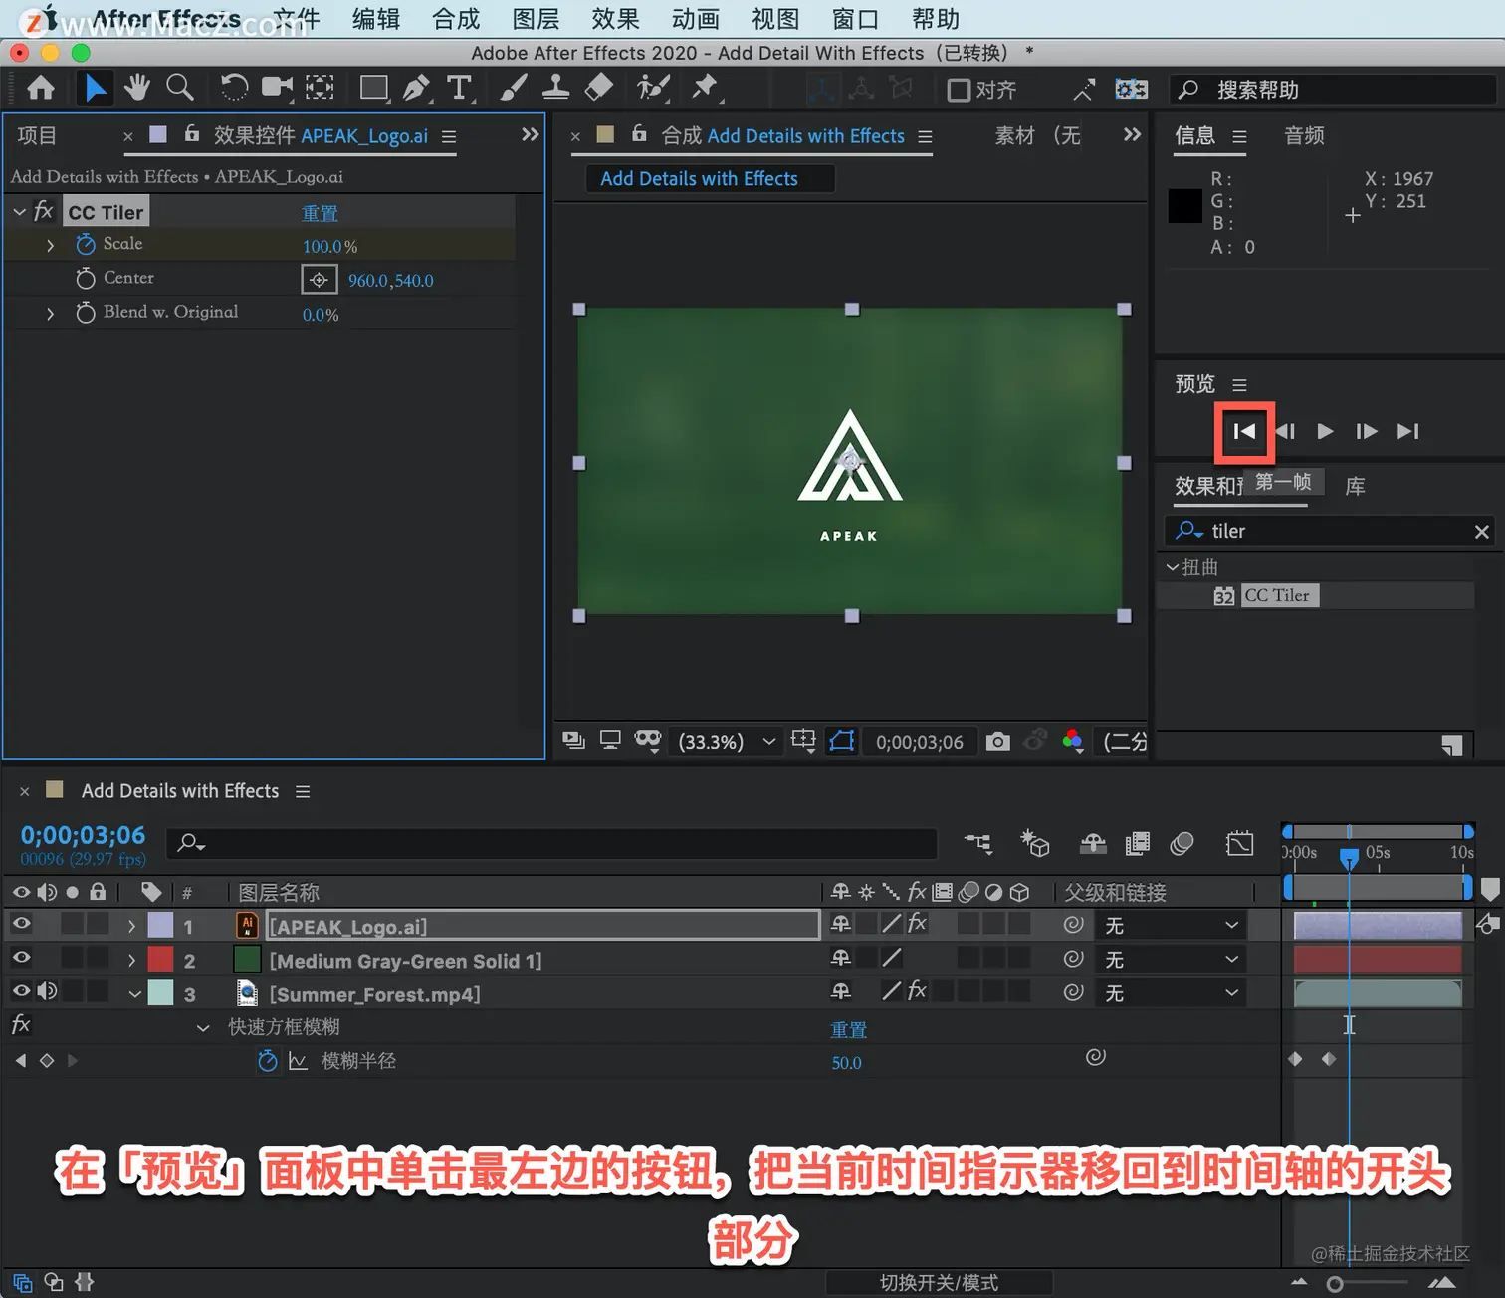
Task: Click the Show Channel color icon
Action: coord(1072,742)
